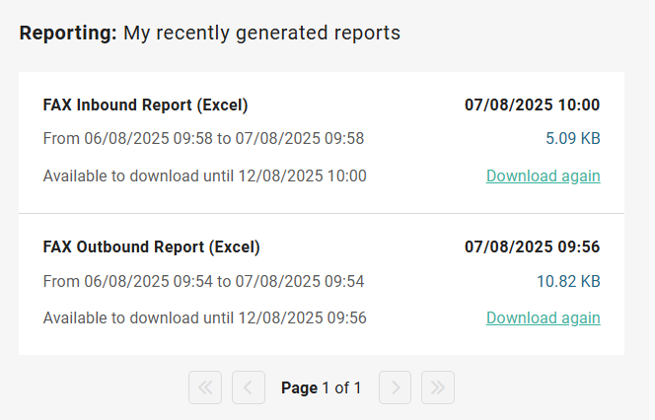Click outbound availability until 12/08/2025 09:56 text

204,317
